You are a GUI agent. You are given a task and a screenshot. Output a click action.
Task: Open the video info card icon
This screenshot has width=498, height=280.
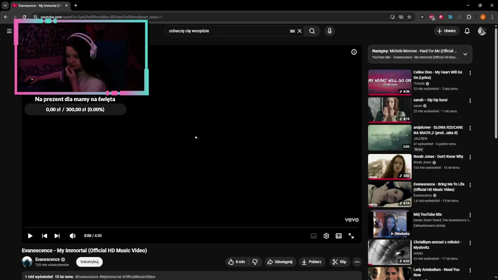click(354, 52)
